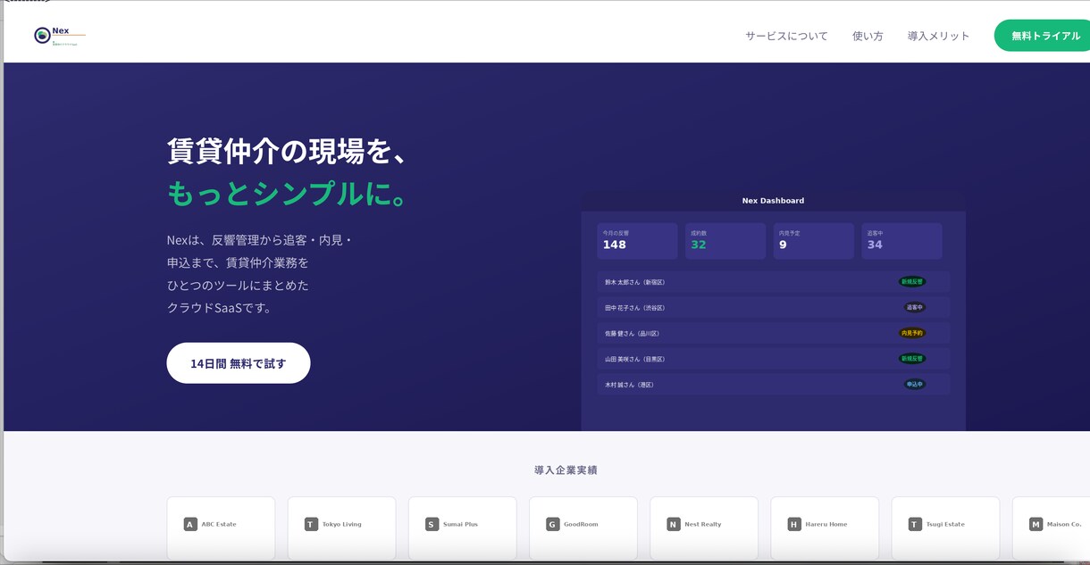Click the 導入企業実績 section heading
The image size is (1090, 565).
pos(566,470)
